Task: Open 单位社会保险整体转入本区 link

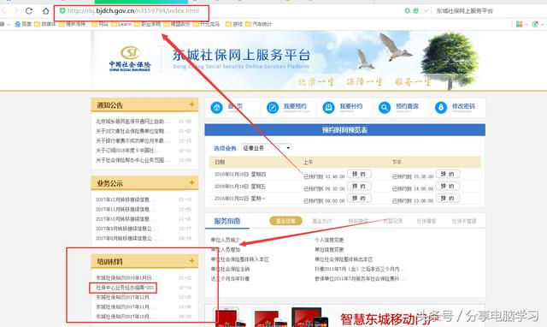Action: click(x=239, y=259)
